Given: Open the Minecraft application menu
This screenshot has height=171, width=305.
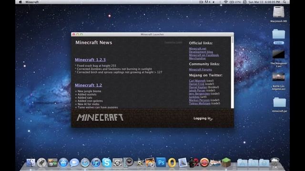Looking at the screenshot, I should (x=32, y=2).
